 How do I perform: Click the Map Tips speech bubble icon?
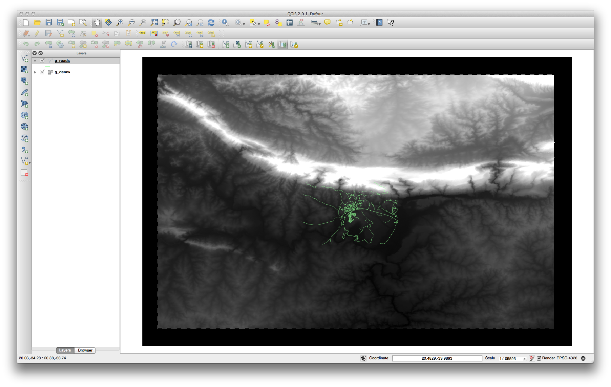pyautogui.click(x=327, y=23)
